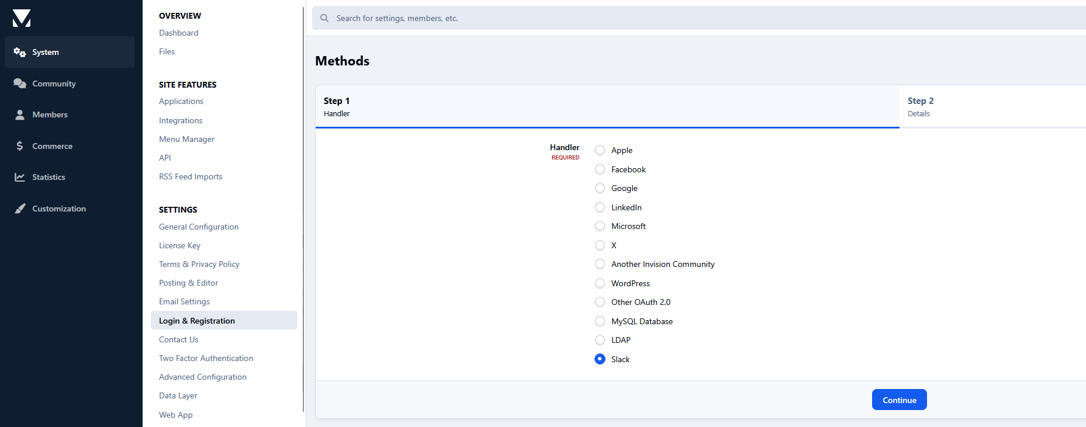The width and height of the screenshot is (1086, 427).
Task: Go to RSS Feed Imports
Action: click(191, 176)
